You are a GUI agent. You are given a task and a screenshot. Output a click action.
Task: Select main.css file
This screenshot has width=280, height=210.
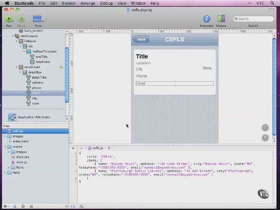[22, 157]
